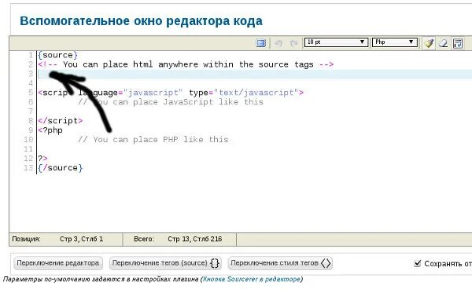Click the {/source} closing tag on line 13
472x289 pixels.
(61, 167)
